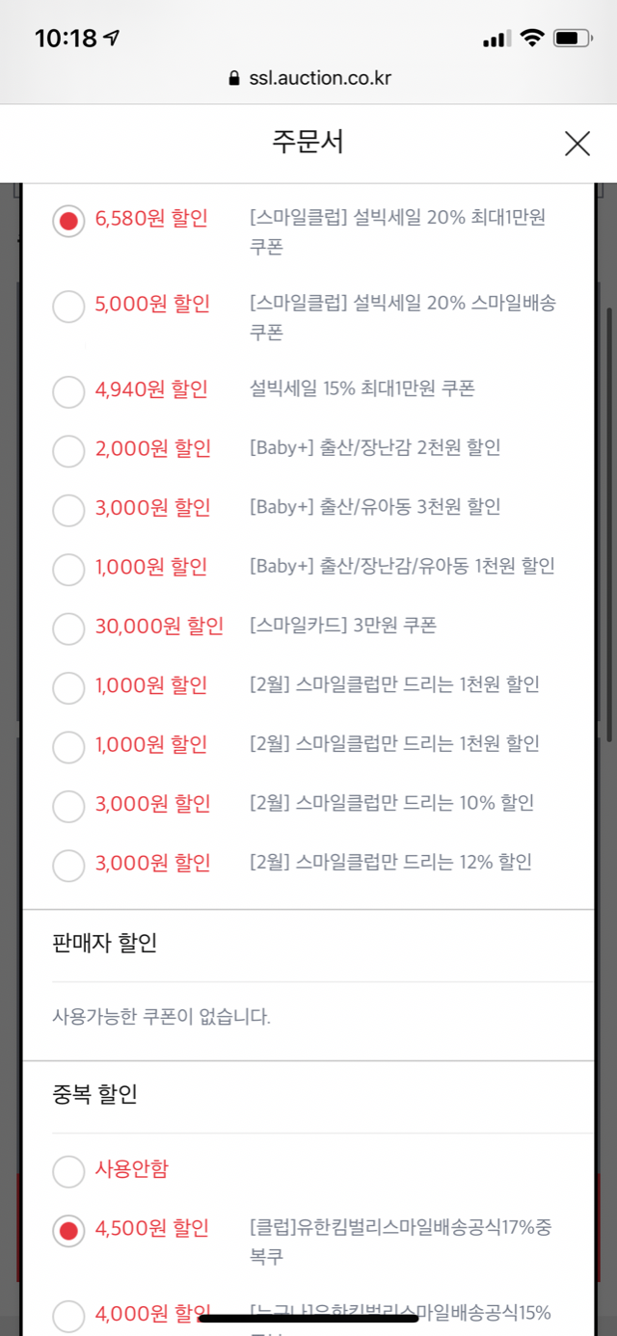Close the 주문서 order form

pyautogui.click(x=577, y=145)
